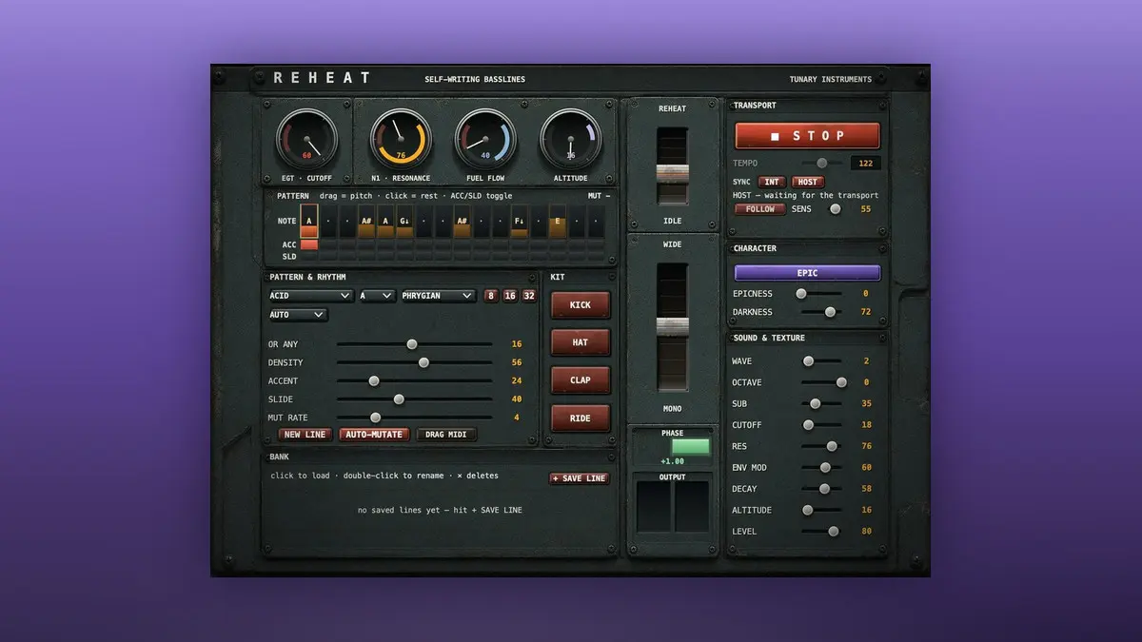
Task: Click the + Save Line button
Action: tap(580, 478)
